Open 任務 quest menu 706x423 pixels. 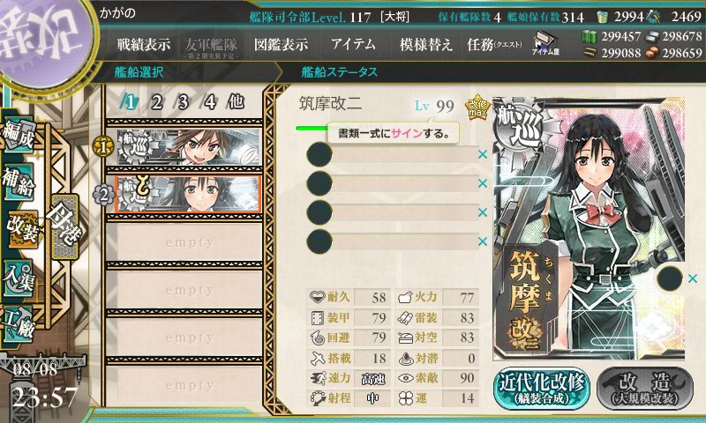pyautogui.click(x=494, y=44)
